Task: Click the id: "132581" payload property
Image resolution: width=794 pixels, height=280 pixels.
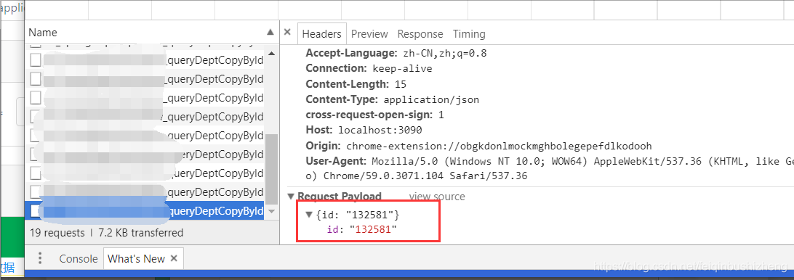Action: pyautogui.click(x=361, y=230)
